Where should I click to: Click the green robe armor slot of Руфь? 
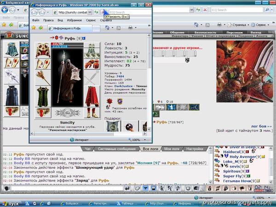click(x=43, y=97)
